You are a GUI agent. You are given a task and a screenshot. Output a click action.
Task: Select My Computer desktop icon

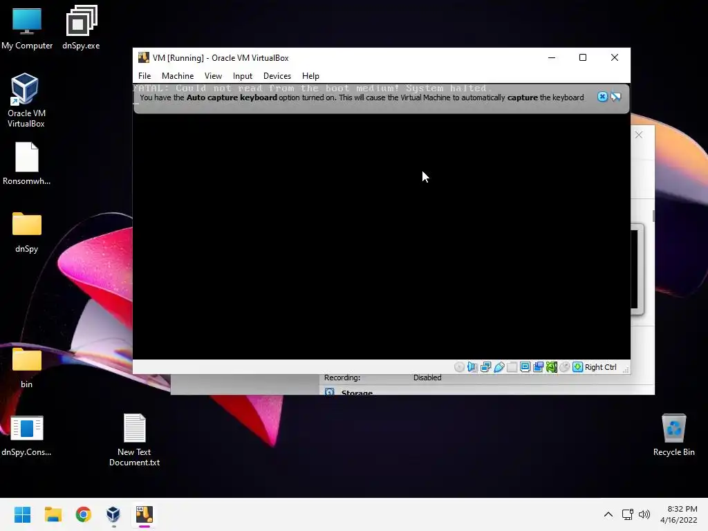[x=27, y=28]
